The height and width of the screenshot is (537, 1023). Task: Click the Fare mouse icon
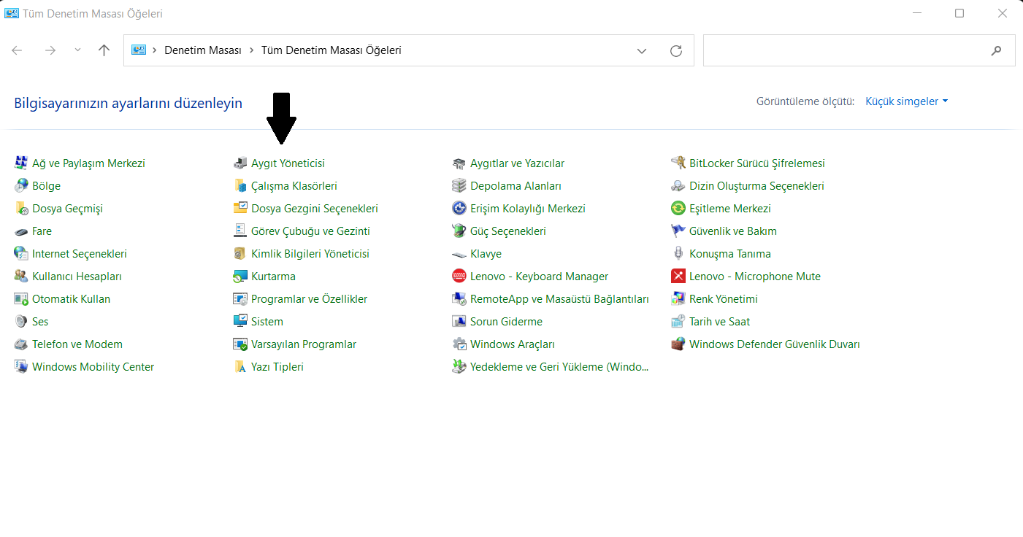tap(20, 231)
